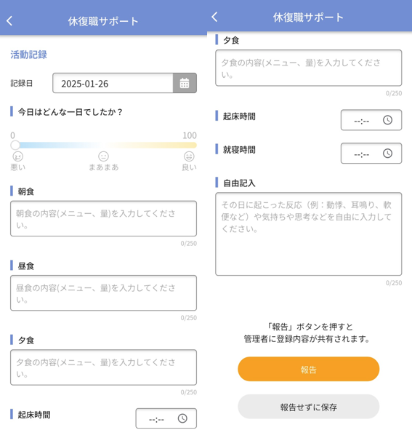Viewport: 412px width, 430px height.
Task: Click the clock icon for 起床時間 on the right screen
Action: pos(387,120)
